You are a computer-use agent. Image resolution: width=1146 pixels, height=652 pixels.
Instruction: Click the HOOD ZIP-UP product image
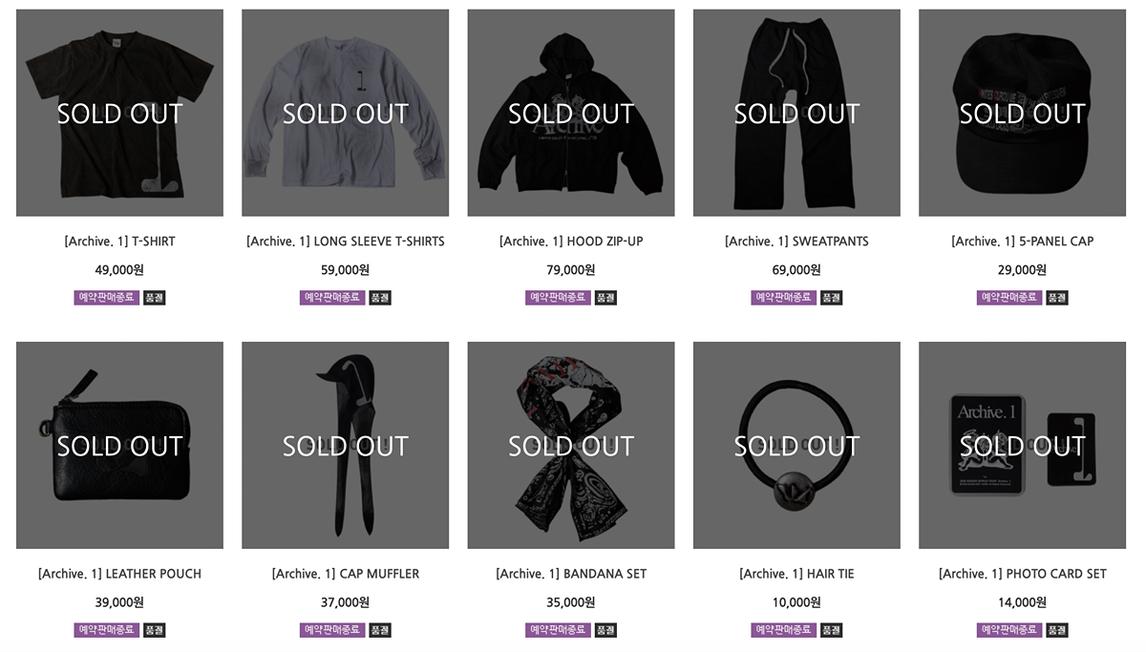(571, 113)
